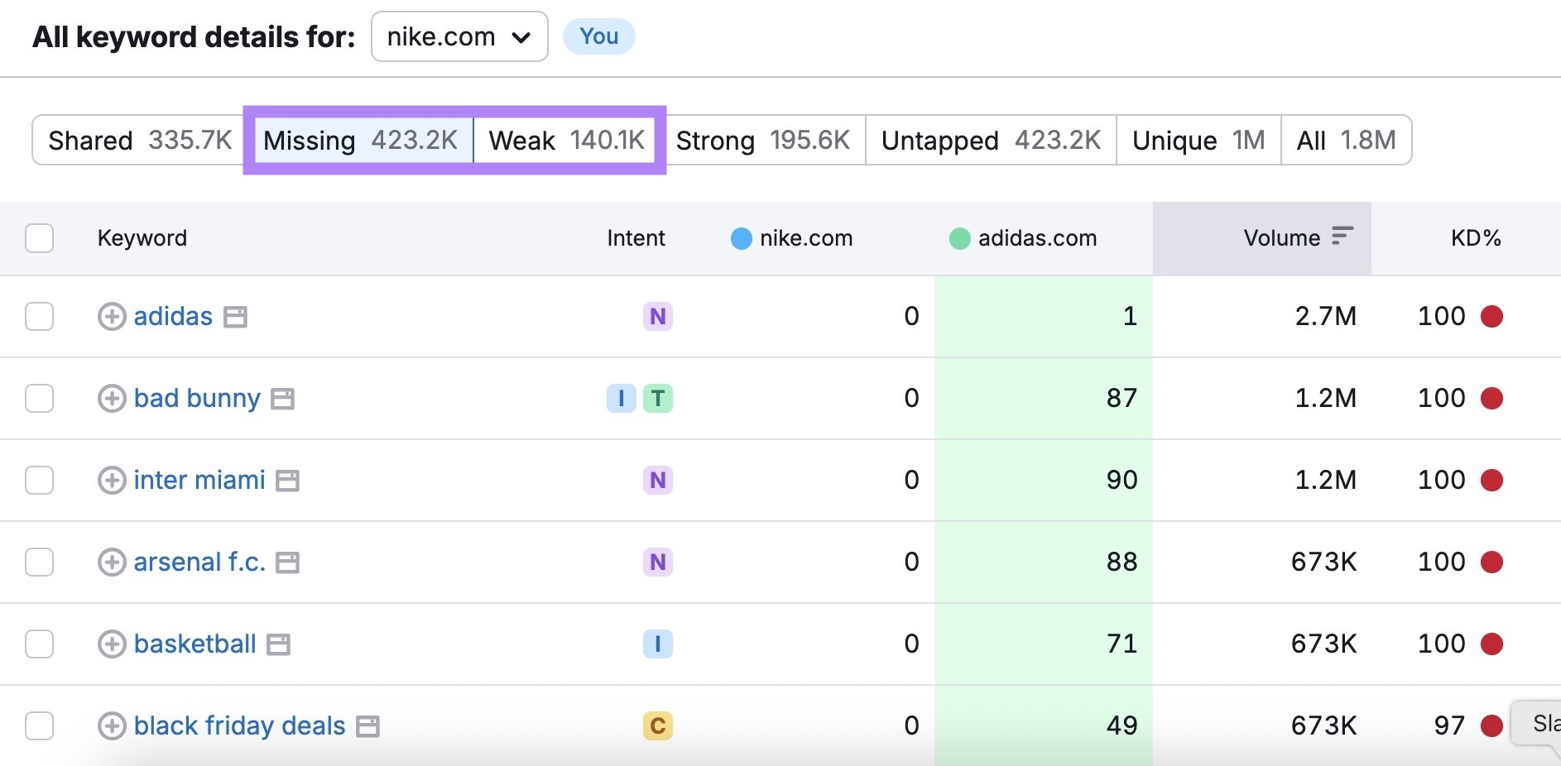Open the Untapped keywords tab
The width and height of the screenshot is (1561, 766).
click(990, 140)
